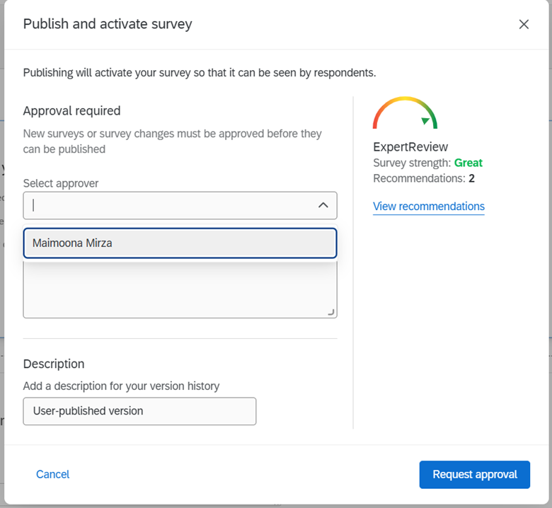Click the message text area below the approver list
The width and height of the screenshot is (552, 508).
coord(180,290)
